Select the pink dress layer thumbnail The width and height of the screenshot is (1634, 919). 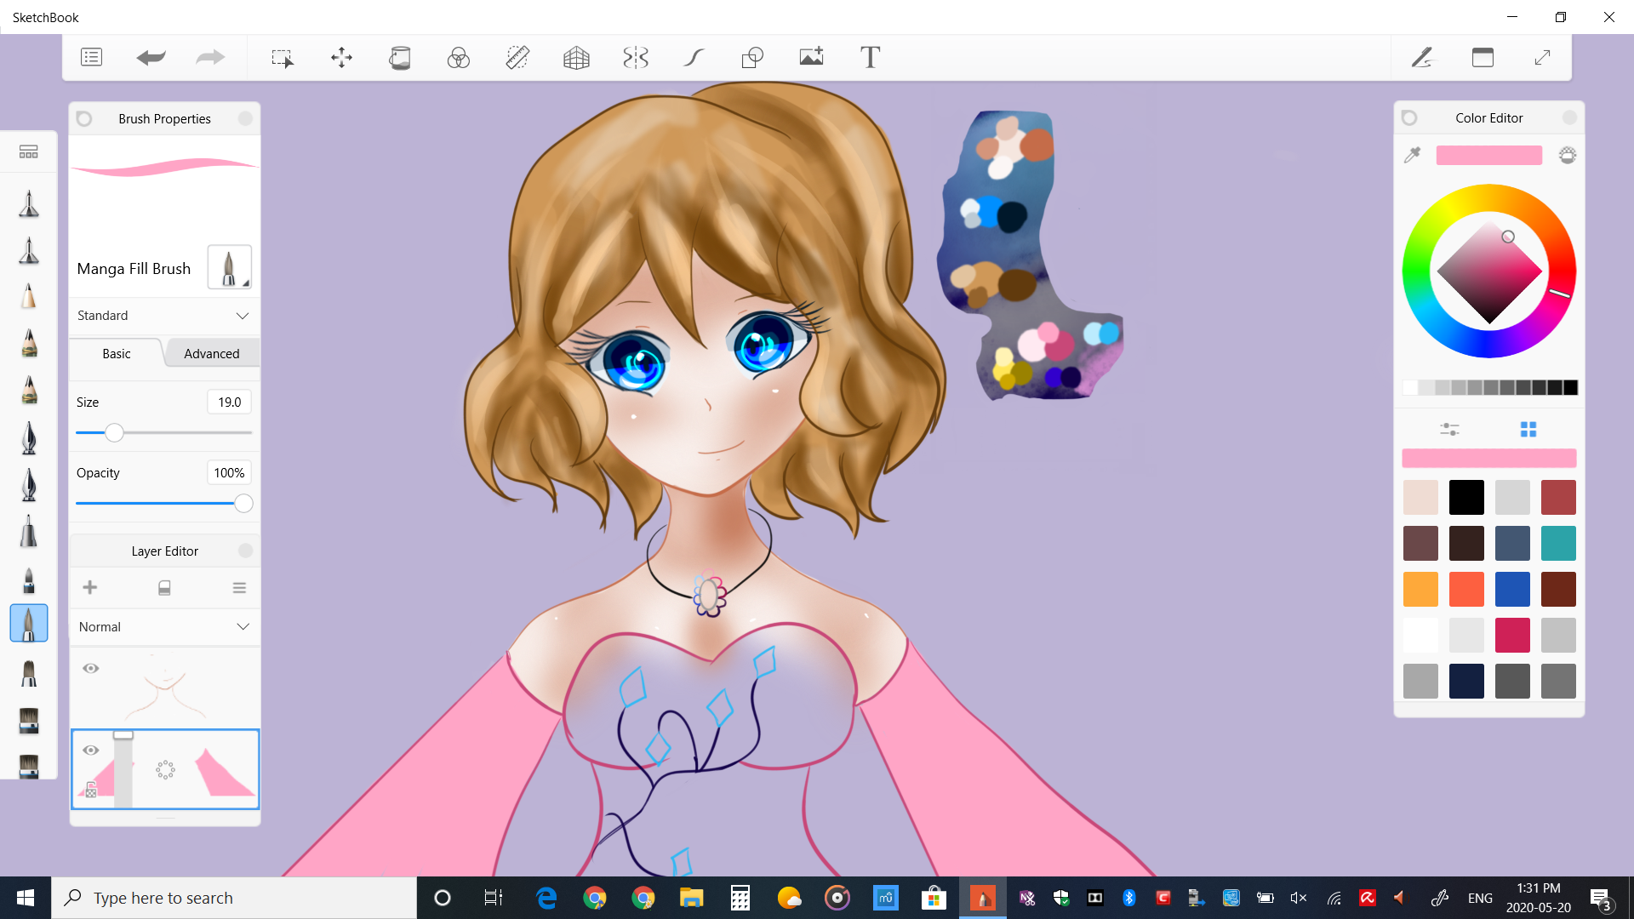165,768
